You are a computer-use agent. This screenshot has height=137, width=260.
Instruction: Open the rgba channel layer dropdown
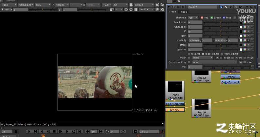click(x=9, y=5)
